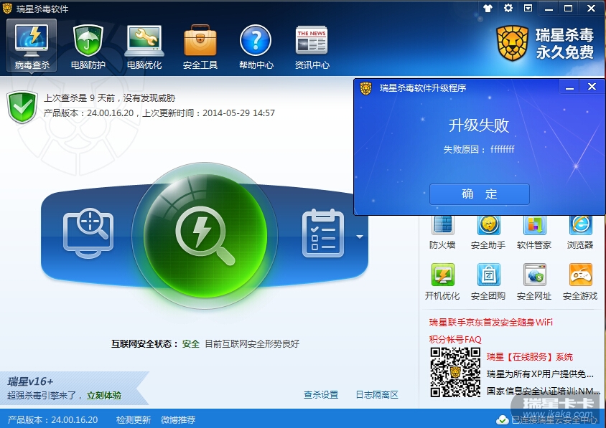Minimize the 升级程序 upgrade dialog
The height and width of the screenshot is (428, 606).
(x=569, y=87)
